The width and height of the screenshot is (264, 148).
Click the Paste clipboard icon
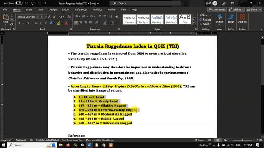pyautogui.click(x=5, y=17)
